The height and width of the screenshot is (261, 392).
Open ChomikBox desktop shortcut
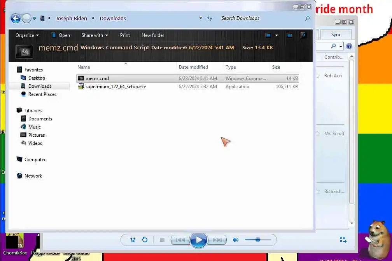(15, 244)
